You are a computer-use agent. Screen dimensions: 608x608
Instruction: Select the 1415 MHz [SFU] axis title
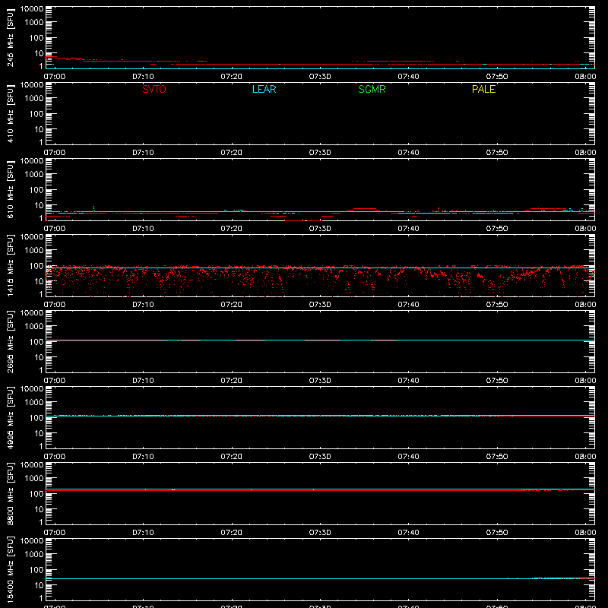pyautogui.click(x=11, y=265)
